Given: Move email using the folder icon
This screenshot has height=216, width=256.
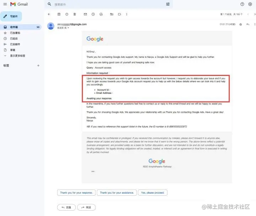Looking at the screenshot, I should 112,14.
